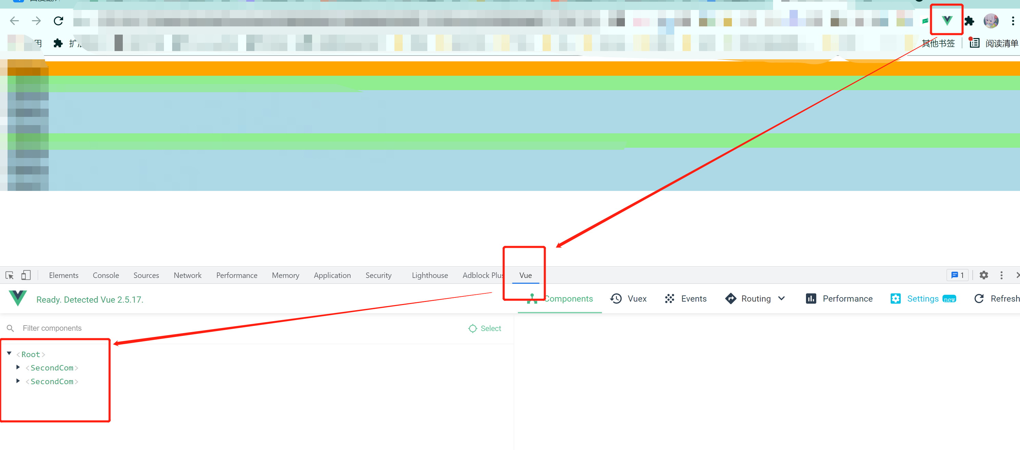This screenshot has width=1020, height=450.
Task: Switch to the Console tab
Action: pos(106,276)
